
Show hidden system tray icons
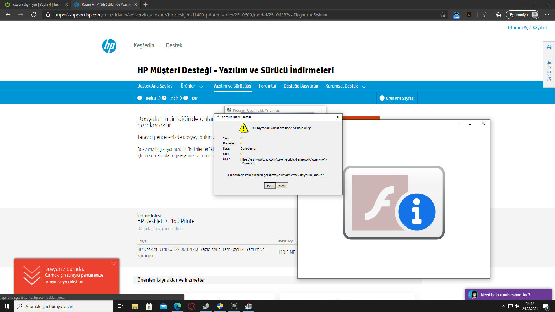tap(503, 306)
